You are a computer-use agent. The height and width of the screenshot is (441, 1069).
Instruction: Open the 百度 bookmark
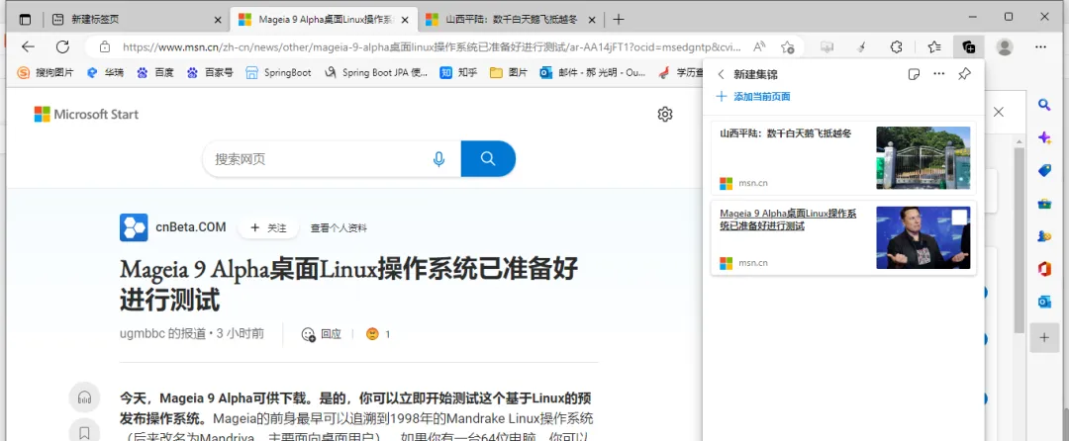point(154,72)
